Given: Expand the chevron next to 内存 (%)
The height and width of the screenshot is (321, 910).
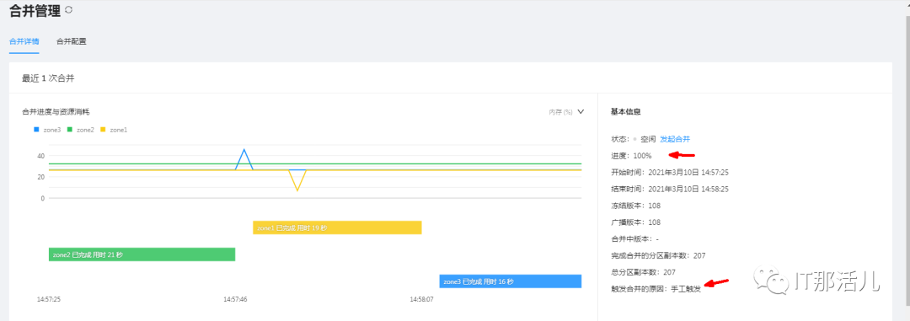Looking at the screenshot, I should click(581, 111).
